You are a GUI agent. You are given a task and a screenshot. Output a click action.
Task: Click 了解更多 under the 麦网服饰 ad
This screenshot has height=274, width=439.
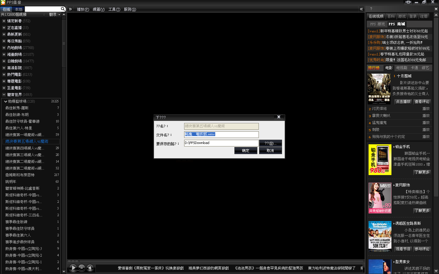click(x=422, y=211)
